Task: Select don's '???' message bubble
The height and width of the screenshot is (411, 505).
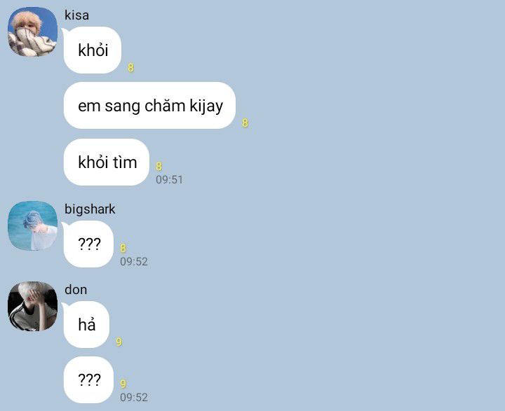Action: 89,379
